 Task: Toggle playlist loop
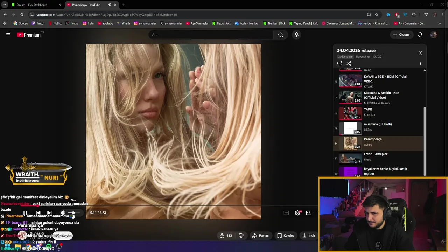pos(339,63)
